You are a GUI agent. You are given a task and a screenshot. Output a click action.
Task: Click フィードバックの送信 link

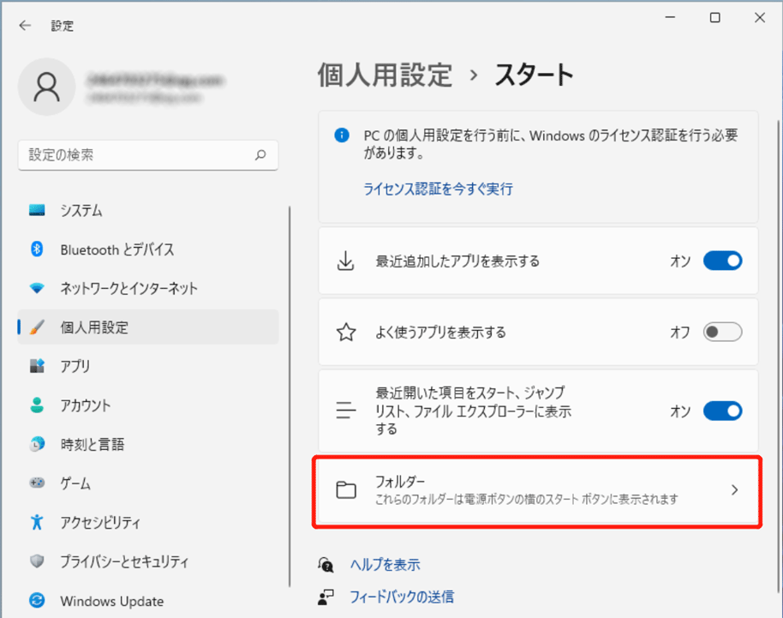[x=402, y=597]
